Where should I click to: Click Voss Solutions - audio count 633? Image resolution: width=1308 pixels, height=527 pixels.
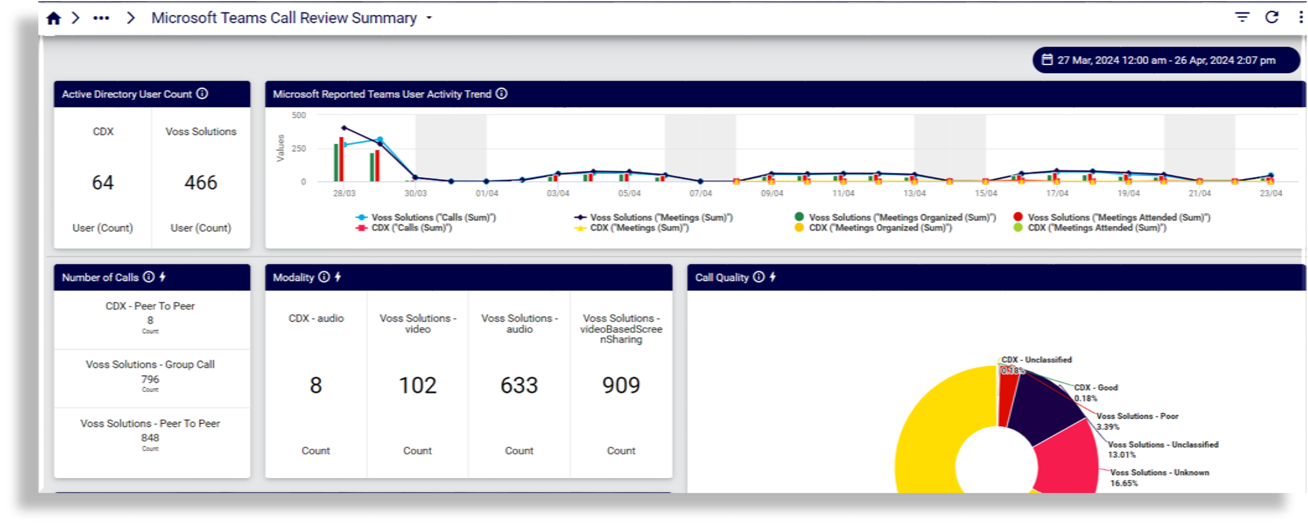click(520, 385)
